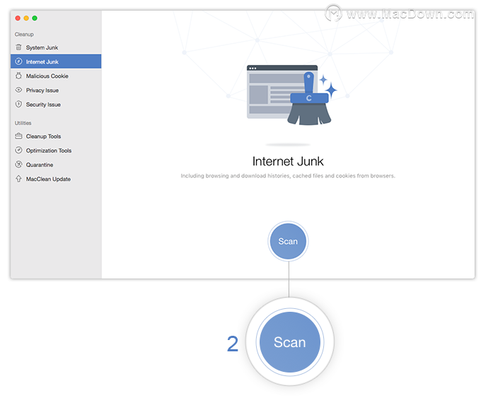481x398 pixels.
Task: Click the Internet Junk compass icon
Action: [18, 62]
